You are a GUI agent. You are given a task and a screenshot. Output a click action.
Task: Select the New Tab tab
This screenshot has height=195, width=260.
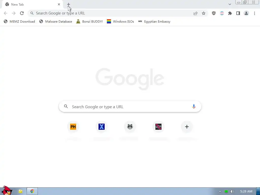click(33, 5)
